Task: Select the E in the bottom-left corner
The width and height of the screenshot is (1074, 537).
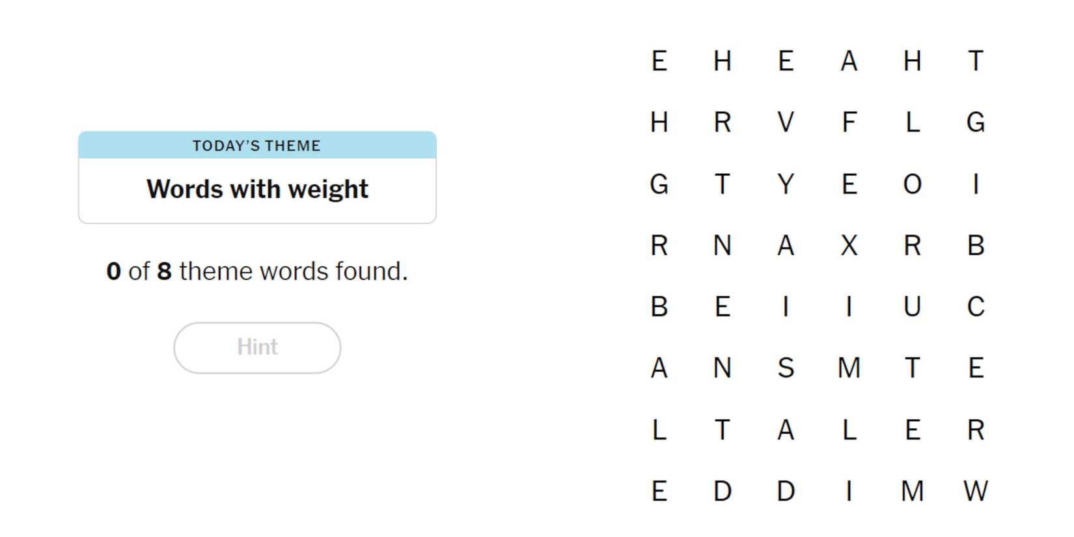Action: click(x=659, y=491)
